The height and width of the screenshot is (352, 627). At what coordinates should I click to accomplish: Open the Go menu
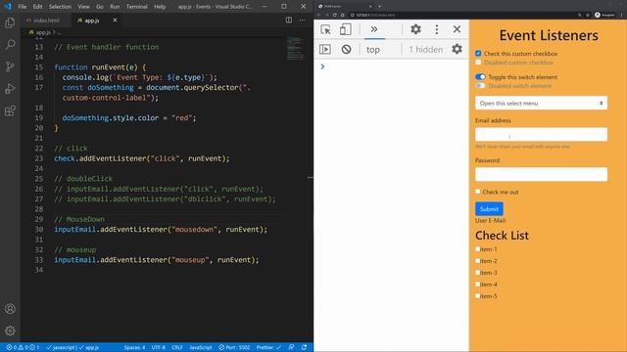(x=100, y=7)
